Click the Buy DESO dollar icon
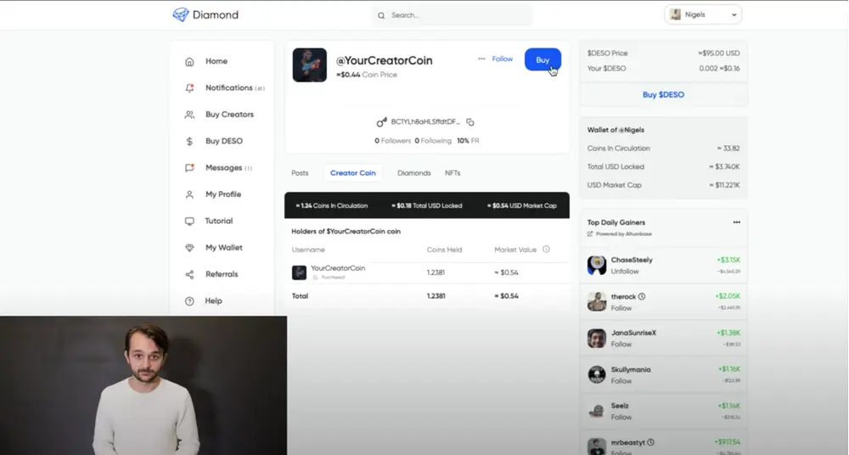Image resolution: width=849 pixels, height=455 pixels. 189,141
